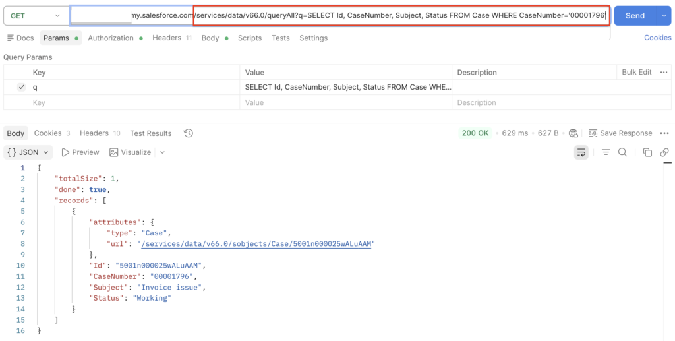
Task: Send the request
Action: click(x=635, y=16)
